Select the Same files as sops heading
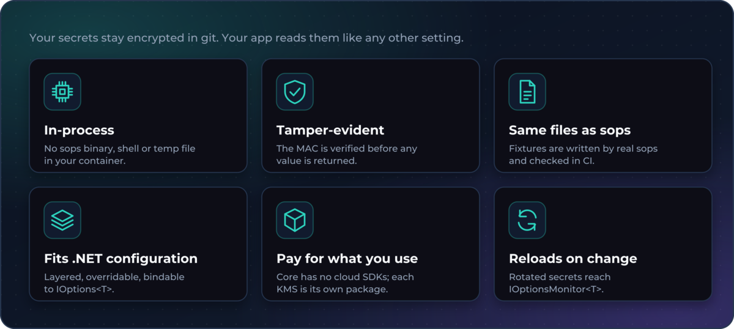The height and width of the screenshot is (329, 734). tap(569, 130)
